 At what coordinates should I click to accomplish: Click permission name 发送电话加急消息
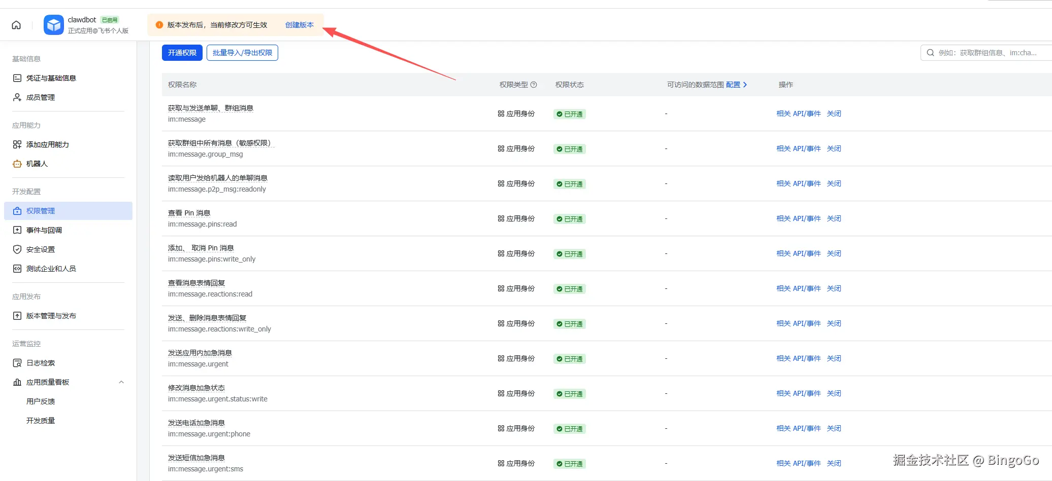pos(196,423)
